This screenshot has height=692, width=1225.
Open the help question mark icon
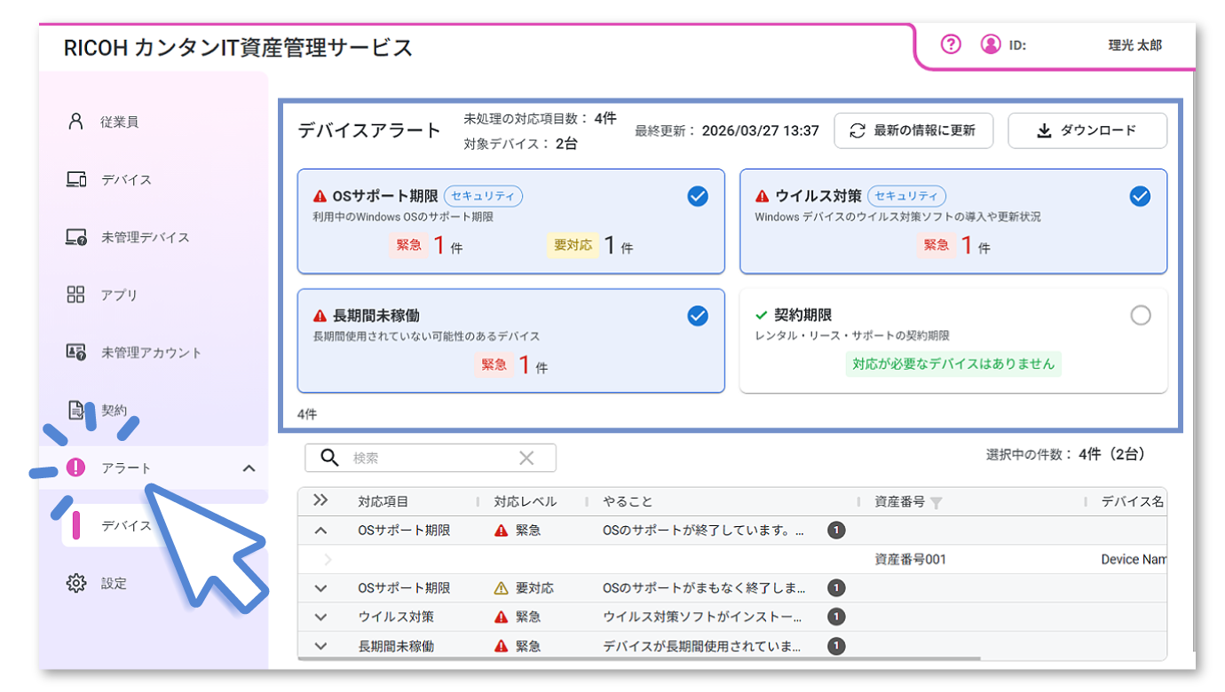[951, 44]
